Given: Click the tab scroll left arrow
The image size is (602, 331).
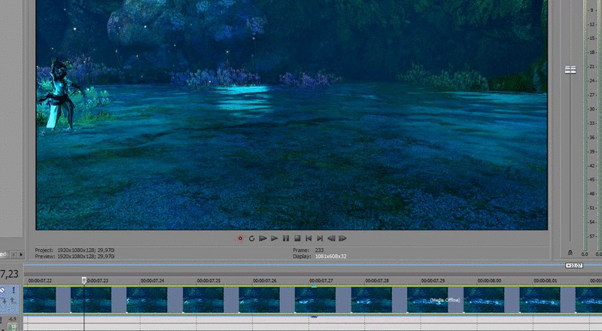Looking at the screenshot, I should [14, 254].
